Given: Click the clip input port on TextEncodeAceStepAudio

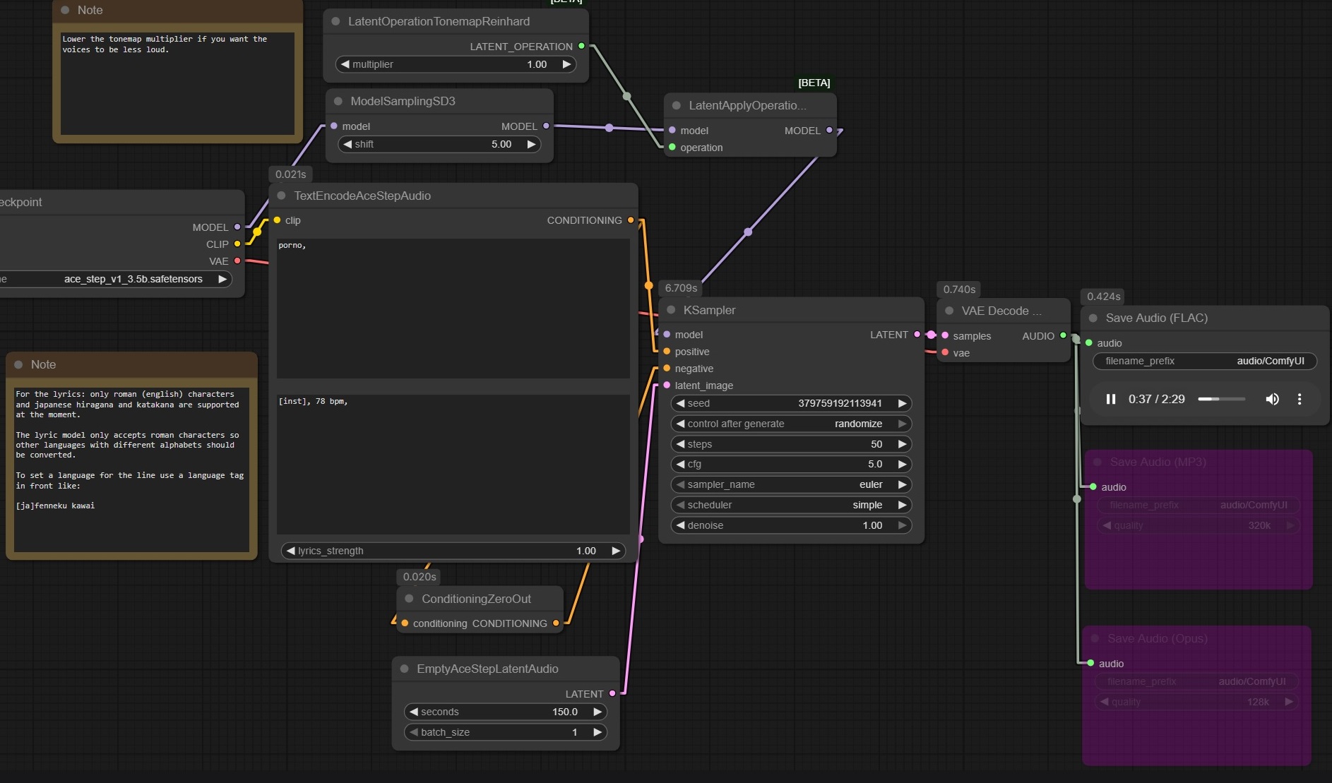Looking at the screenshot, I should tap(278, 220).
